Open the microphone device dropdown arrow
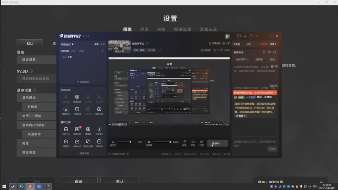The height and width of the screenshot is (190, 338). pos(116,142)
